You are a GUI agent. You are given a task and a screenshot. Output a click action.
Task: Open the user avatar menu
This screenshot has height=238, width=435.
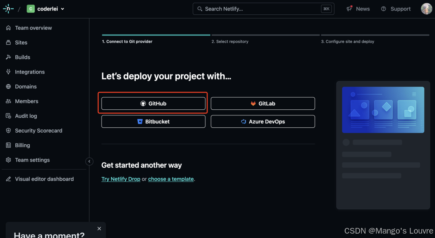(426, 9)
